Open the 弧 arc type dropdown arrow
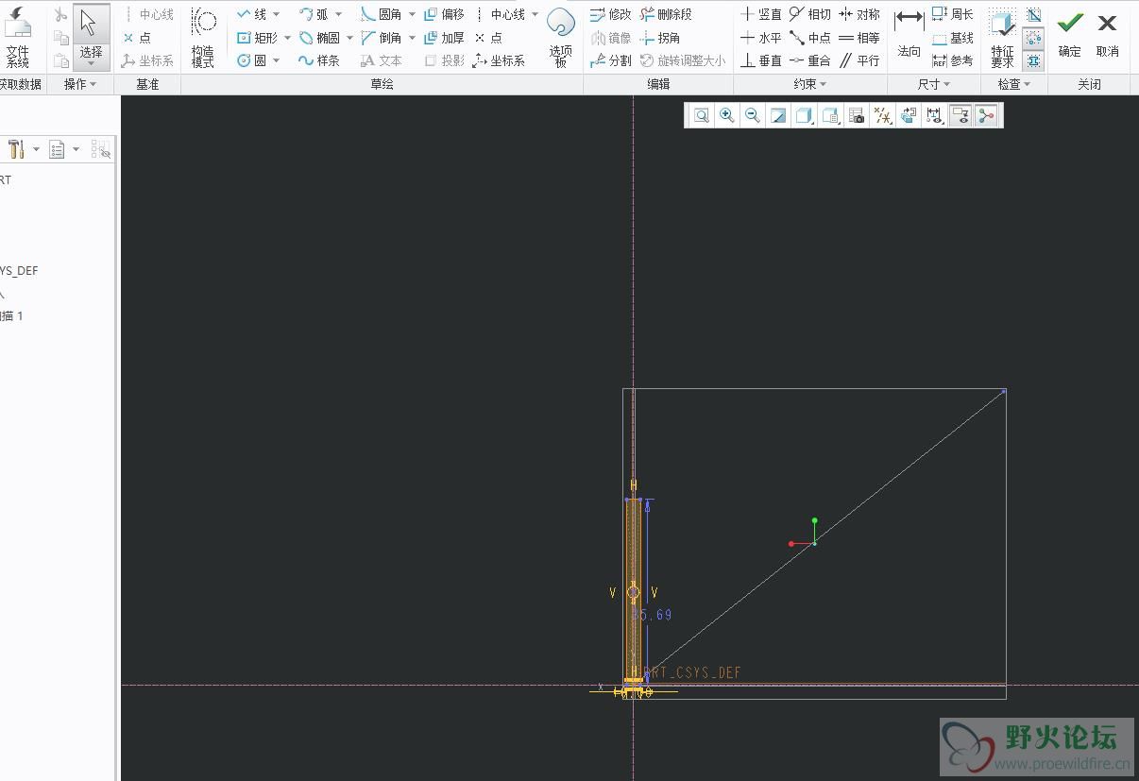The image size is (1139, 781). [x=338, y=14]
